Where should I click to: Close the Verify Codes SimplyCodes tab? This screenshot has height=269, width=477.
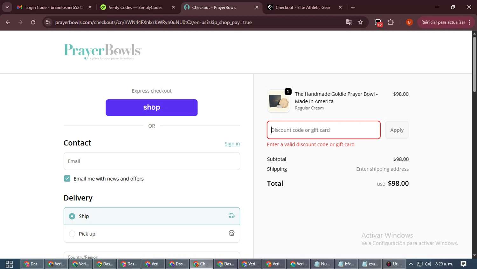tap(173, 7)
